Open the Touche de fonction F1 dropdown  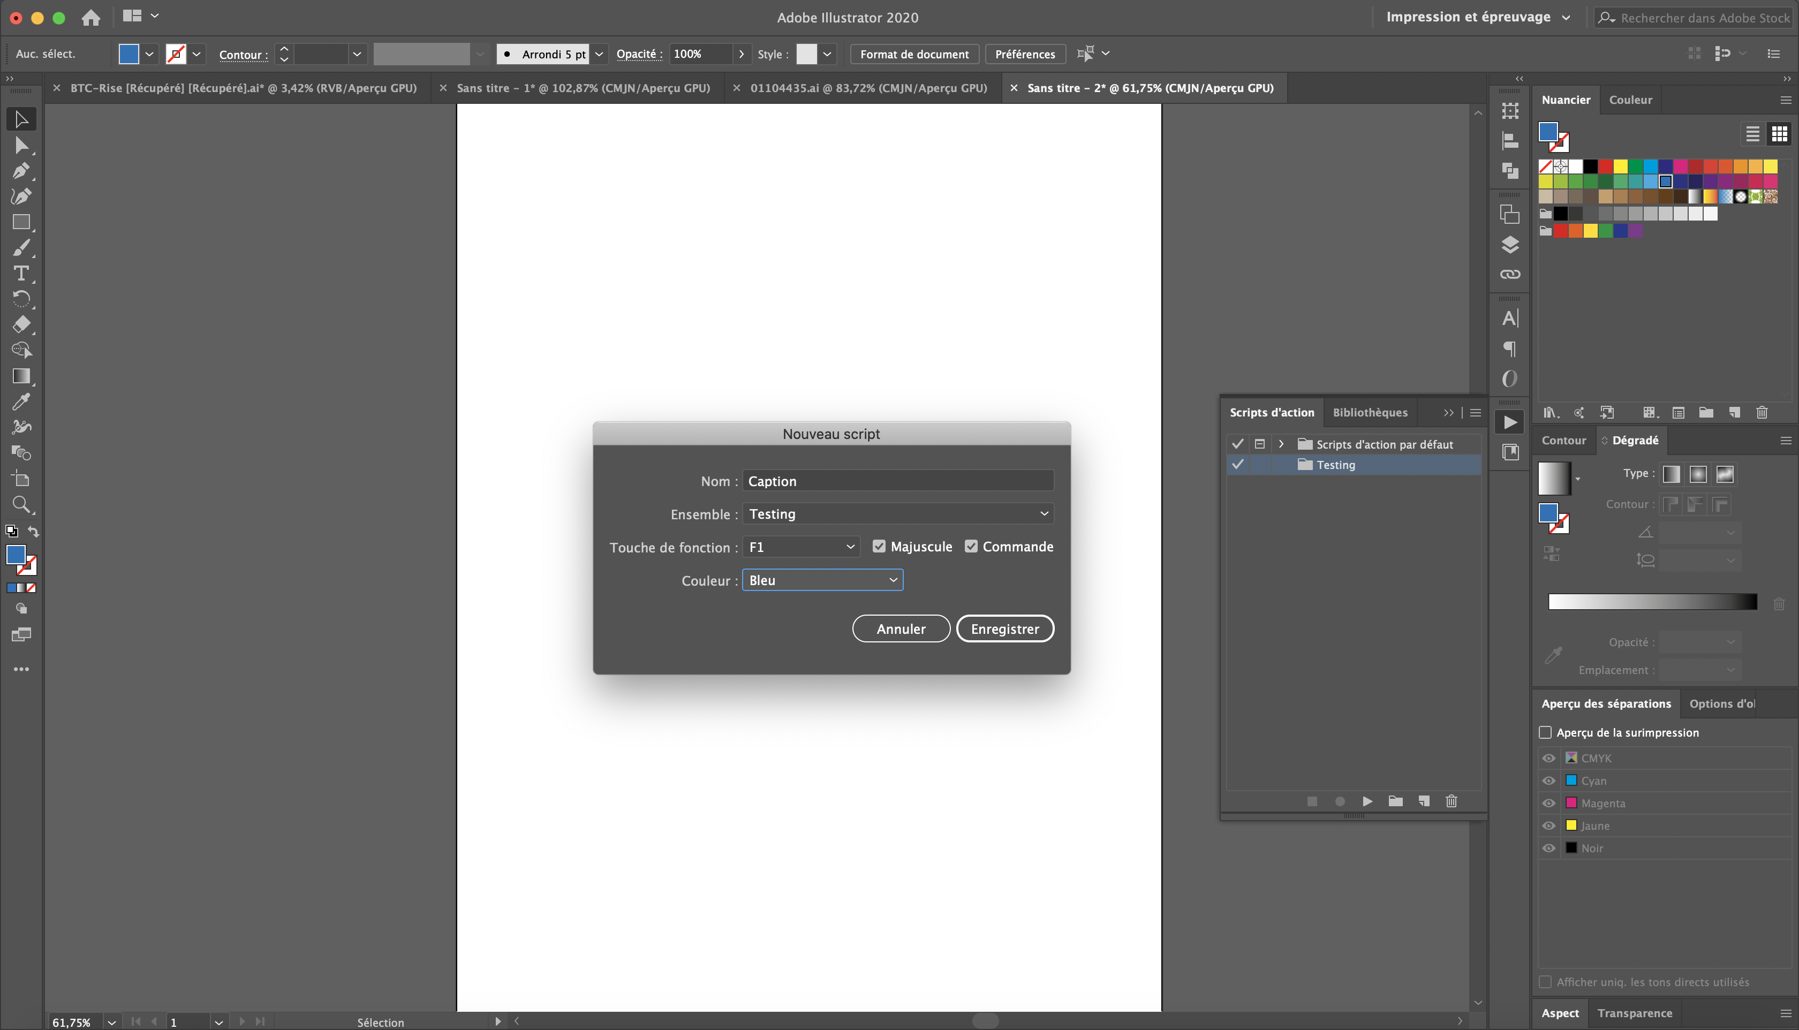800,546
